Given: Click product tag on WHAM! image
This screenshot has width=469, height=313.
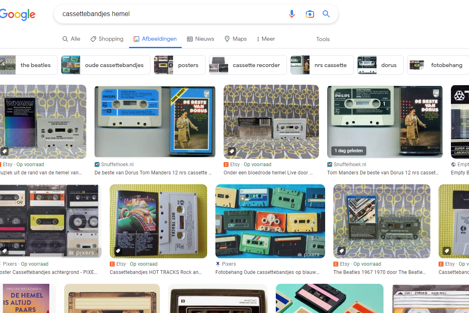Looking at the screenshot, I should tap(4, 151).
